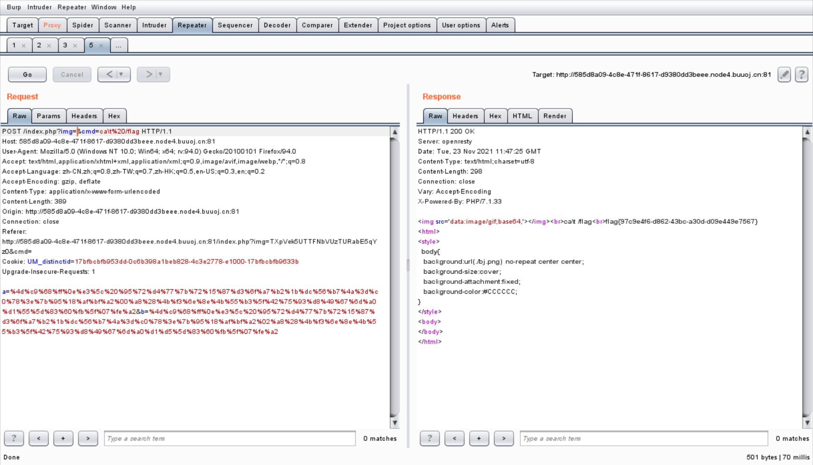813x465 pixels.
Task: Select the response Render tab
Action: (555, 116)
